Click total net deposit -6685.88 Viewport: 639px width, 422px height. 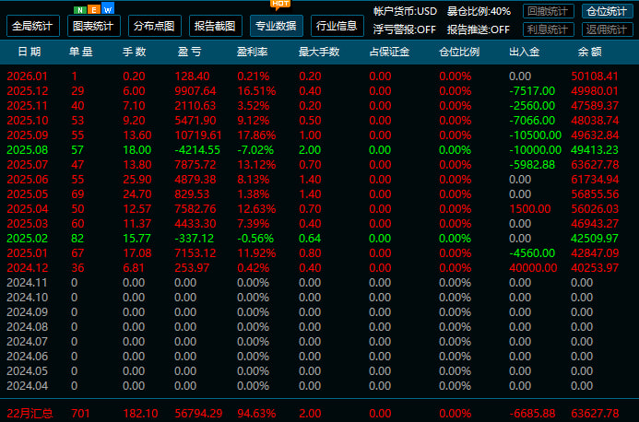click(532, 414)
